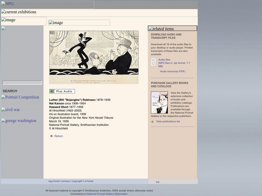This screenshot has height=196, width=262.
Task: Click the image placeholder above the illustration
Action: [x=79, y=23]
